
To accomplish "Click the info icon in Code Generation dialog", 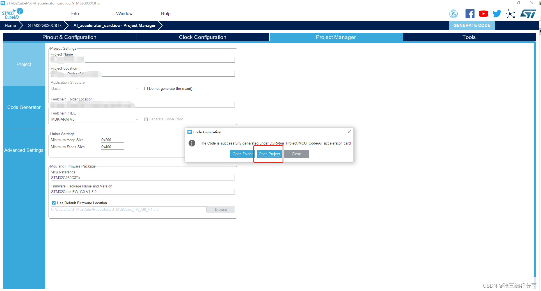I will tap(192, 143).
